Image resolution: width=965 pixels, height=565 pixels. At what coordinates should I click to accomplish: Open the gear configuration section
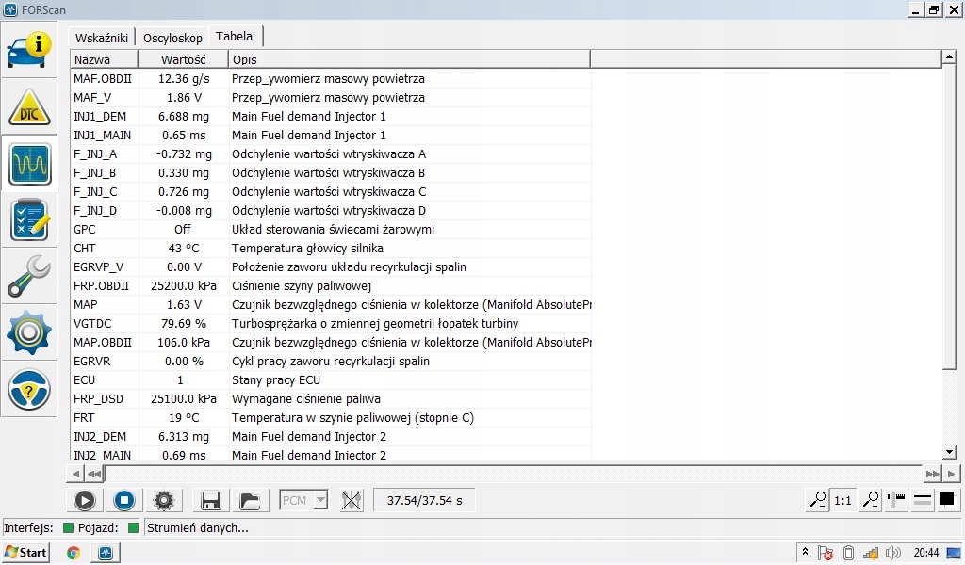pyautogui.click(x=29, y=332)
